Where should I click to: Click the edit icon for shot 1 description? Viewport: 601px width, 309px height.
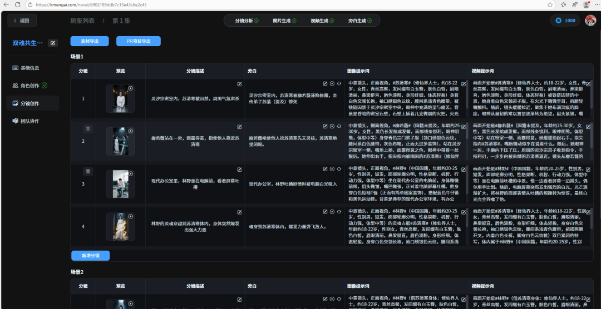point(239,84)
